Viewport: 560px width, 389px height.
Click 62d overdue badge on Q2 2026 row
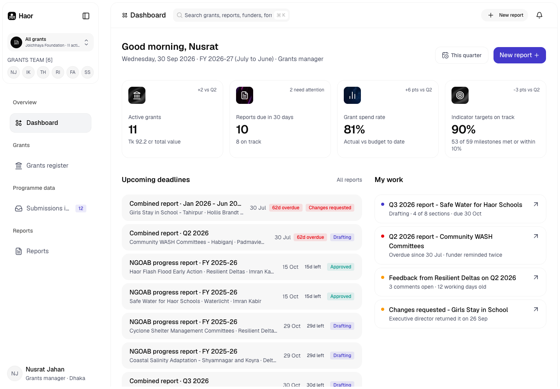[310, 237]
